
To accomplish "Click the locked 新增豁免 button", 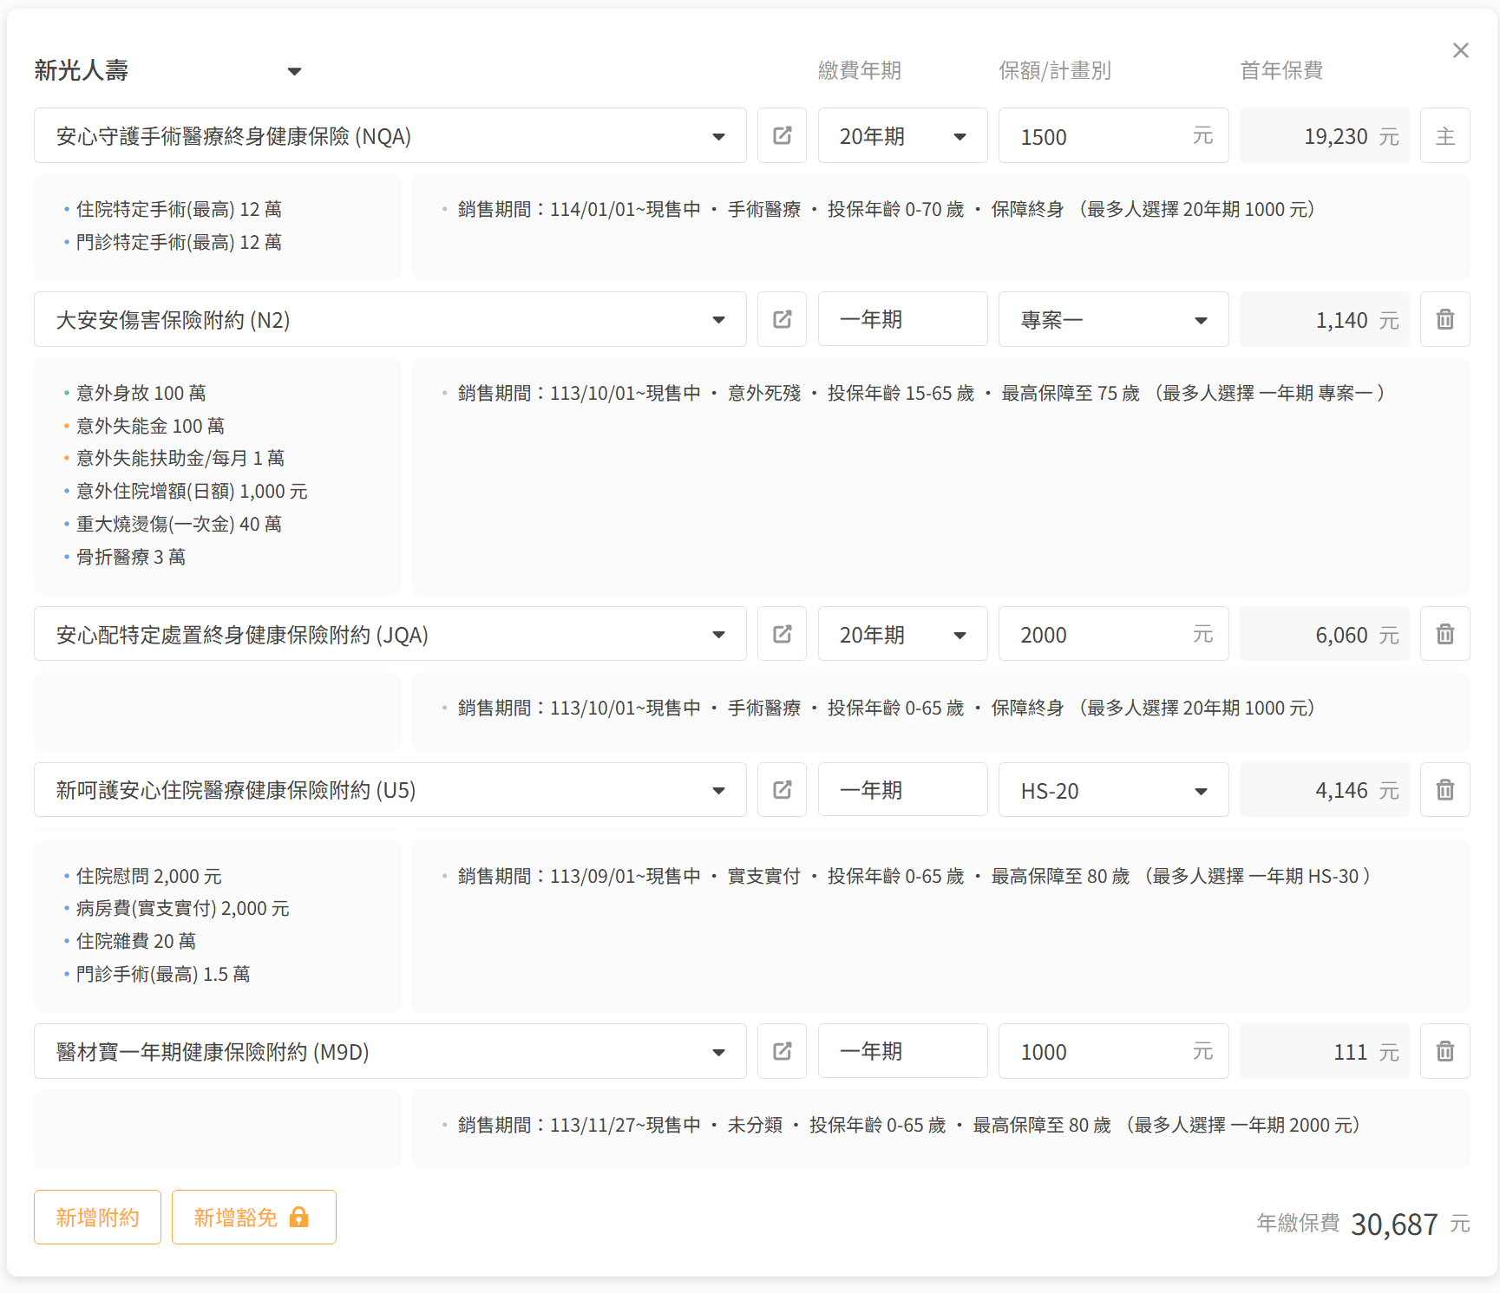I will pos(253,1218).
